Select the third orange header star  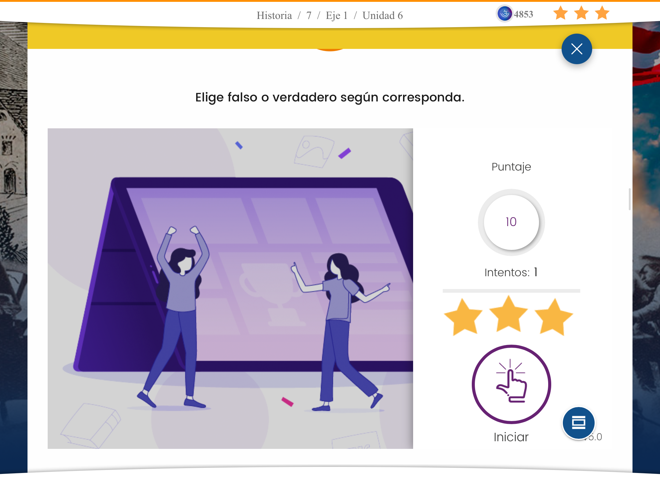click(x=602, y=13)
